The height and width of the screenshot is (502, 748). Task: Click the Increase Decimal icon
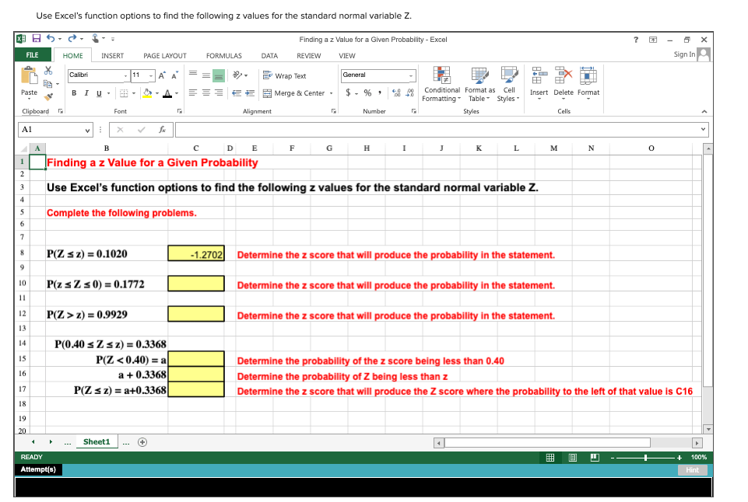[x=396, y=92]
